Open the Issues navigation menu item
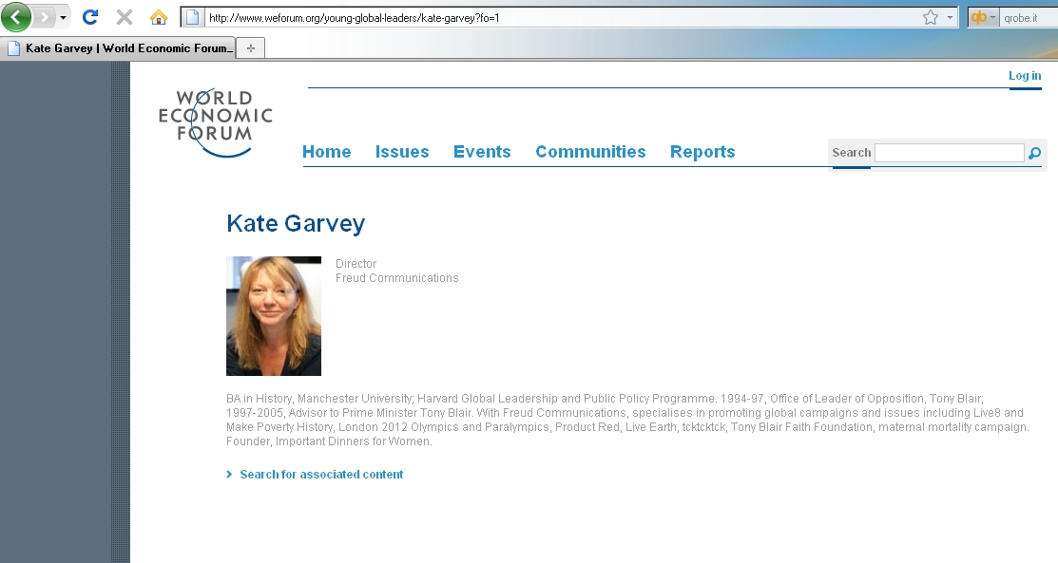This screenshot has width=1058, height=563. pos(402,152)
